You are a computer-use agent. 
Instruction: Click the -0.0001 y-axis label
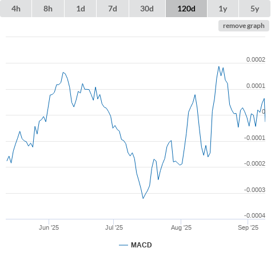(254, 138)
